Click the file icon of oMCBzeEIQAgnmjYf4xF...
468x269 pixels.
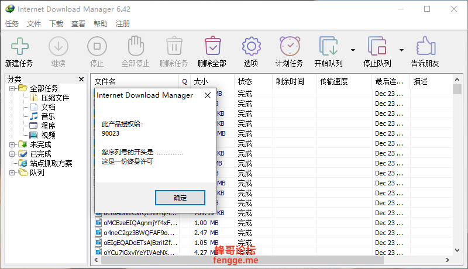coord(98,222)
